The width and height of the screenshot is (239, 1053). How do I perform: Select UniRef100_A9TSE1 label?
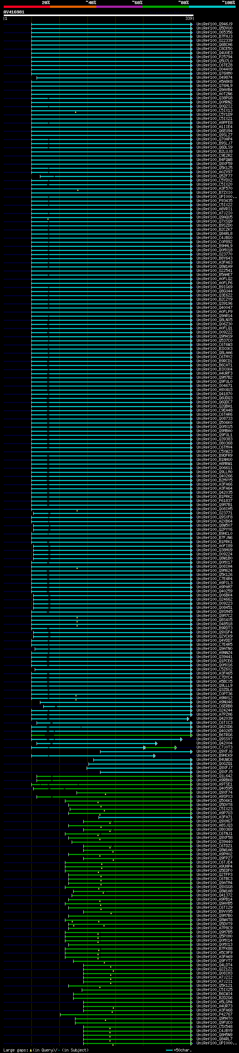pyautogui.click(x=214, y=784)
